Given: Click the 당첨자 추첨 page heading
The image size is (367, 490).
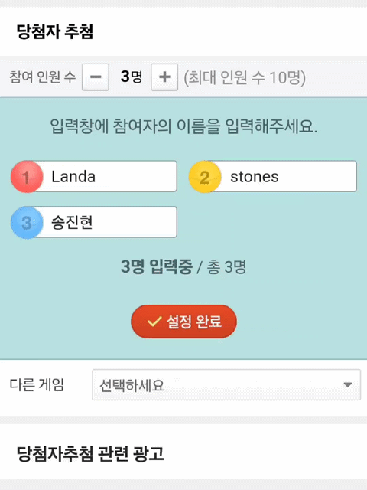Looking at the screenshot, I should pyautogui.click(x=55, y=31).
